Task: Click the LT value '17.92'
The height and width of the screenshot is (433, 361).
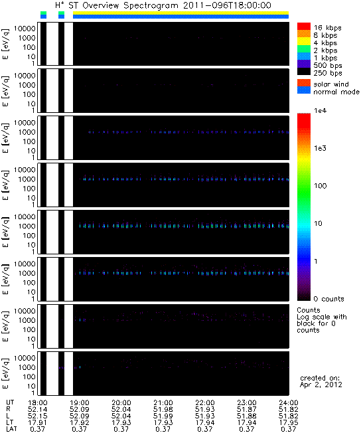Action: [80, 422]
